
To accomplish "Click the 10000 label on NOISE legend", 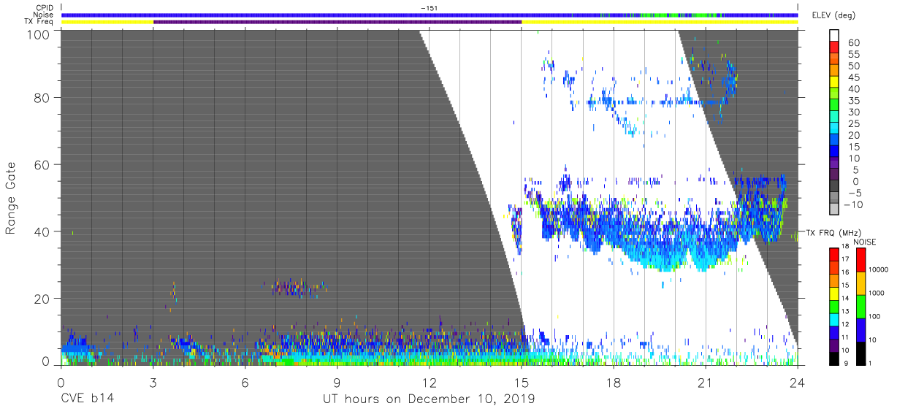I will pos(879,269).
